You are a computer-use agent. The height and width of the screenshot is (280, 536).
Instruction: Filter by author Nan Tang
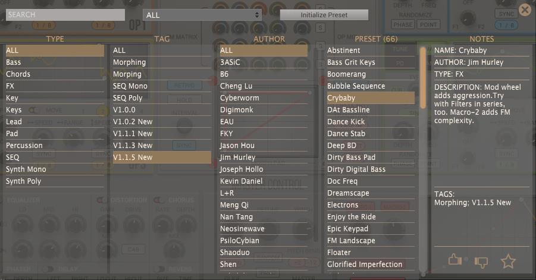(264, 217)
